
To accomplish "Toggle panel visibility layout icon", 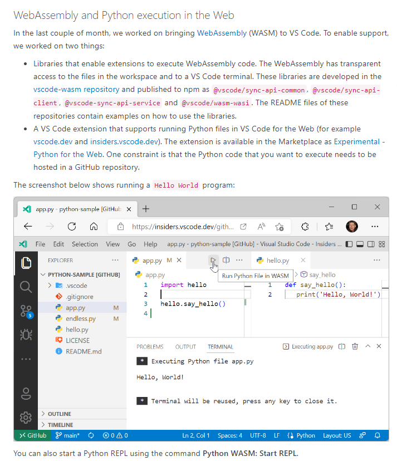I will coord(360,244).
